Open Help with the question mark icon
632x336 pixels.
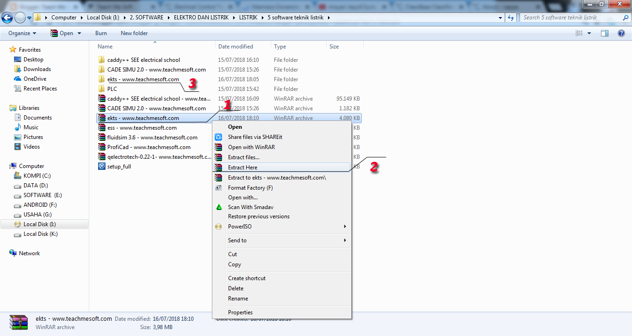pyautogui.click(x=621, y=33)
